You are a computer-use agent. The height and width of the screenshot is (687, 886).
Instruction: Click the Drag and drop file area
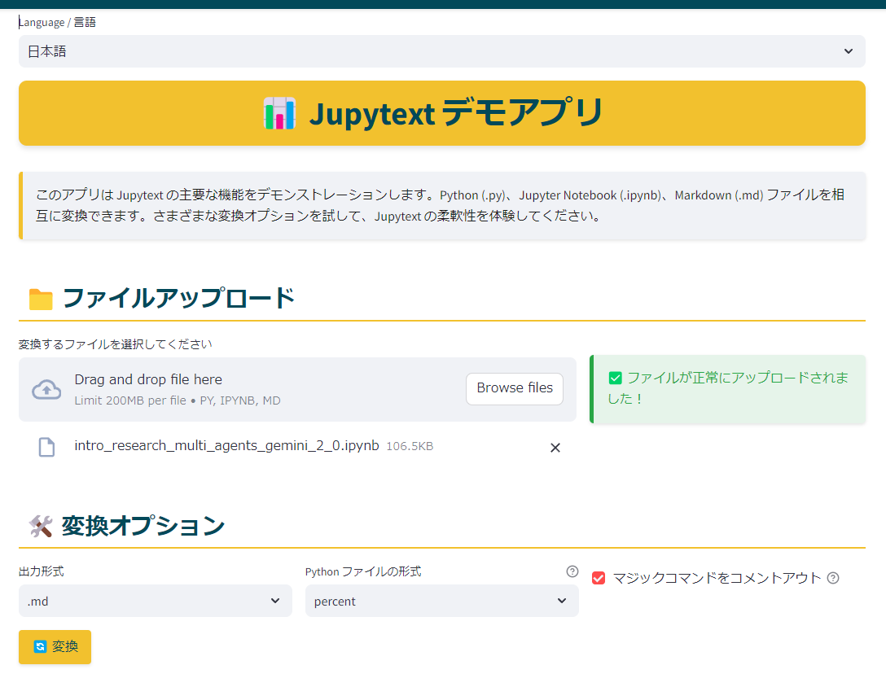tap(244, 389)
